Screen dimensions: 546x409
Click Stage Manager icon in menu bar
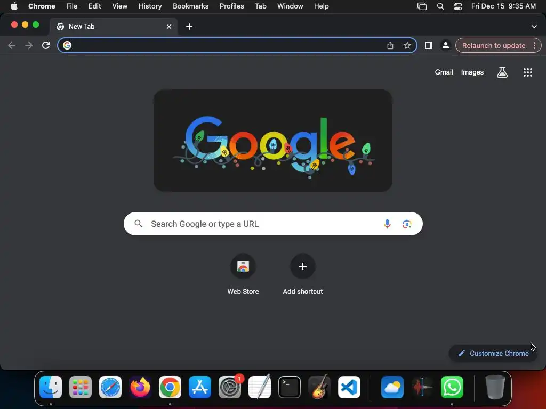coord(422,6)
